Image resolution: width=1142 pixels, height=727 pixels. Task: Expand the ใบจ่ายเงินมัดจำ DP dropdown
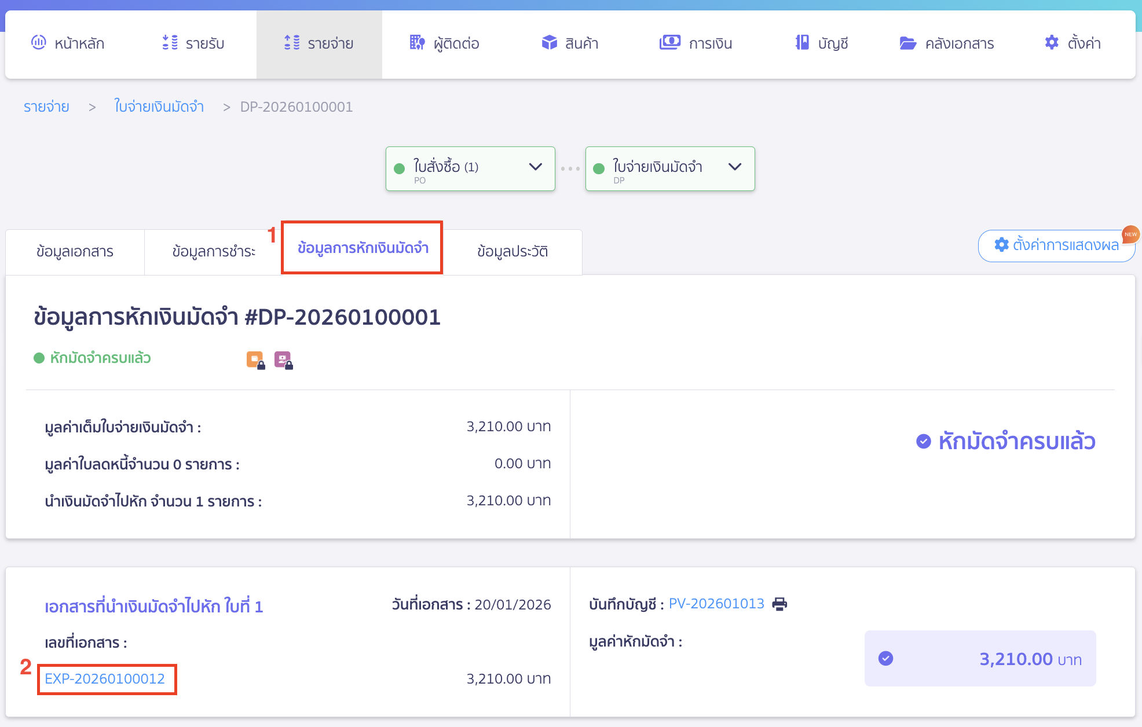click(734, 167)
